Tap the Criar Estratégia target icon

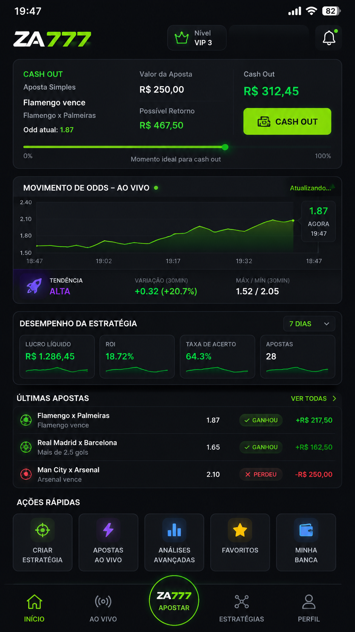(x=43, y=530)
